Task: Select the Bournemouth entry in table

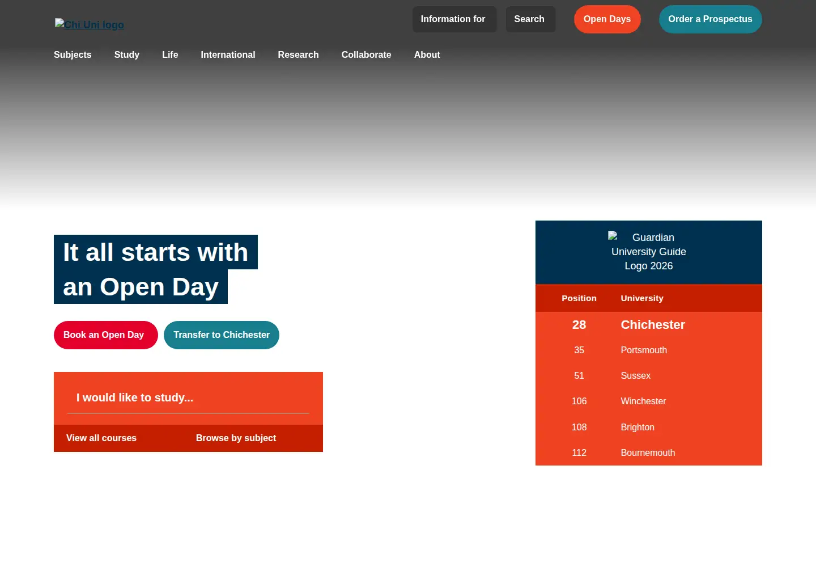Action: [x=649, y=453]
